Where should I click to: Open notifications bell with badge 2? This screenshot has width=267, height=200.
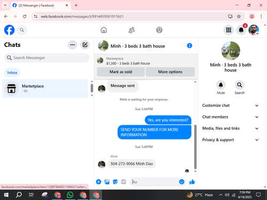[x=241, y=30]
